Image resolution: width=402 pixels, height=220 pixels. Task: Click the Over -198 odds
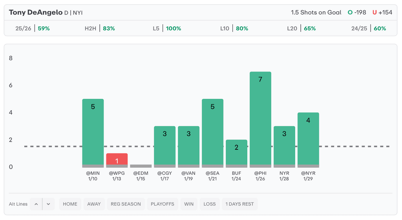(357, 13)
